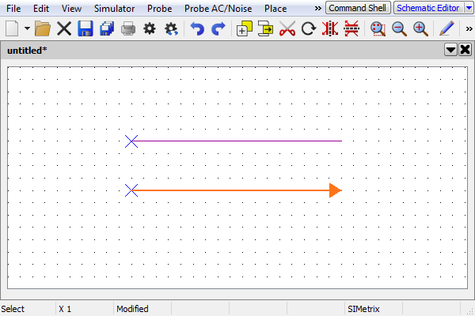Image resolution: width=475 pixels, height=316 pixels.
Task: Cut selection with the scissors icon
Action: (287, 29)
